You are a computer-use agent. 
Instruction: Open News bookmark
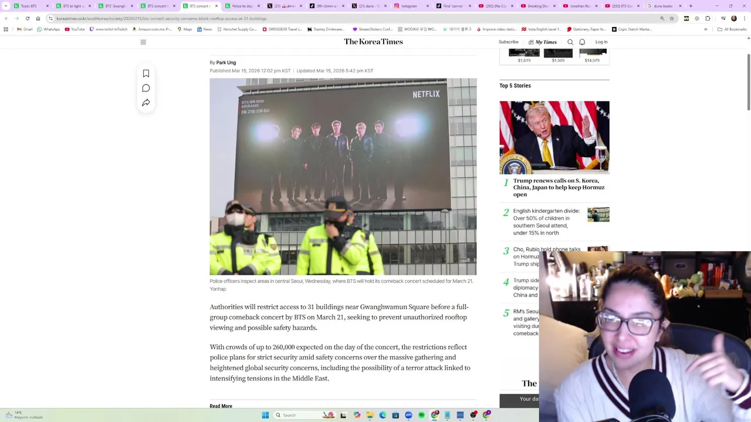pyautogui.click(x=205, y=29)
